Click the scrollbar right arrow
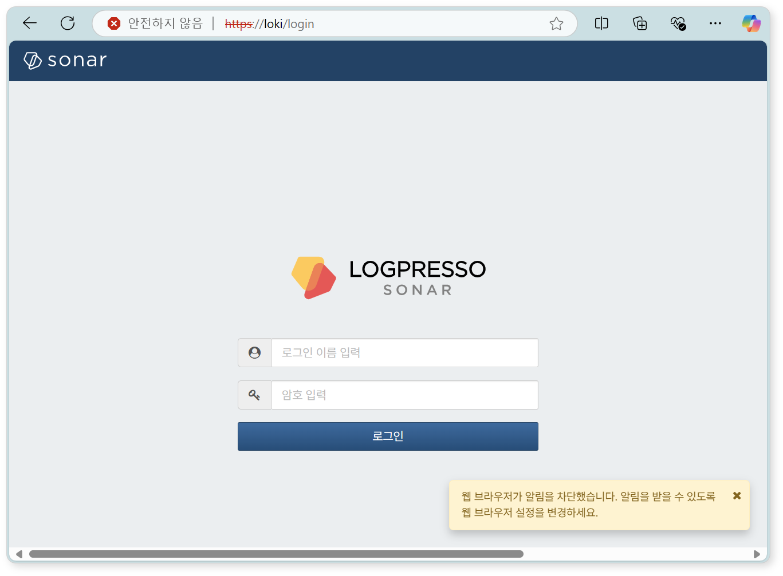This screenshot has height=576, width=783. coord(757,554)
